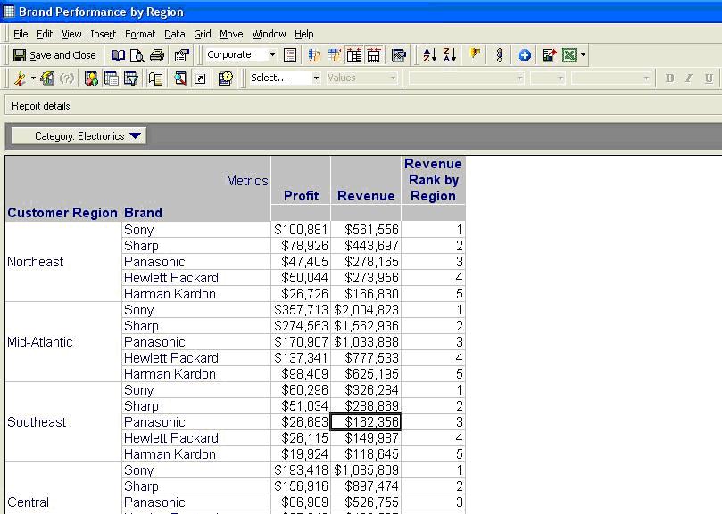Click the Save and Close button
The image size is (722, 514).
pyautogui.click(x=55, y=55)
